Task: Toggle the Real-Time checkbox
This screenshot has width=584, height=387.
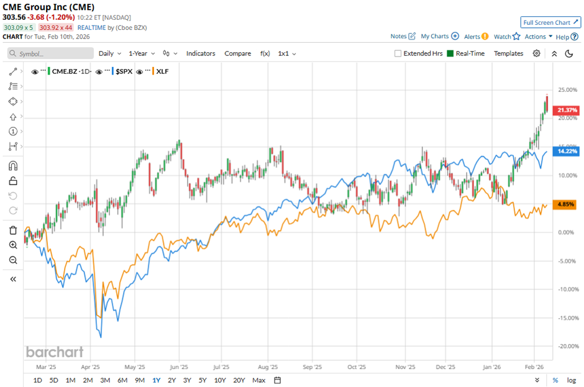Action: [x=451, y=53]
